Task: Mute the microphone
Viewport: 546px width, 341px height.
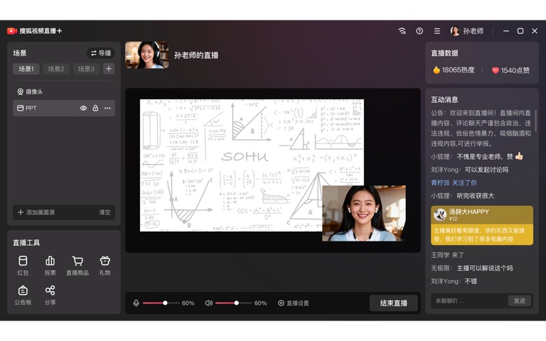Action: tap(136, 303)
